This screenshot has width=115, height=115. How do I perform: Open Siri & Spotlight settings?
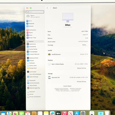click(32, 52)
